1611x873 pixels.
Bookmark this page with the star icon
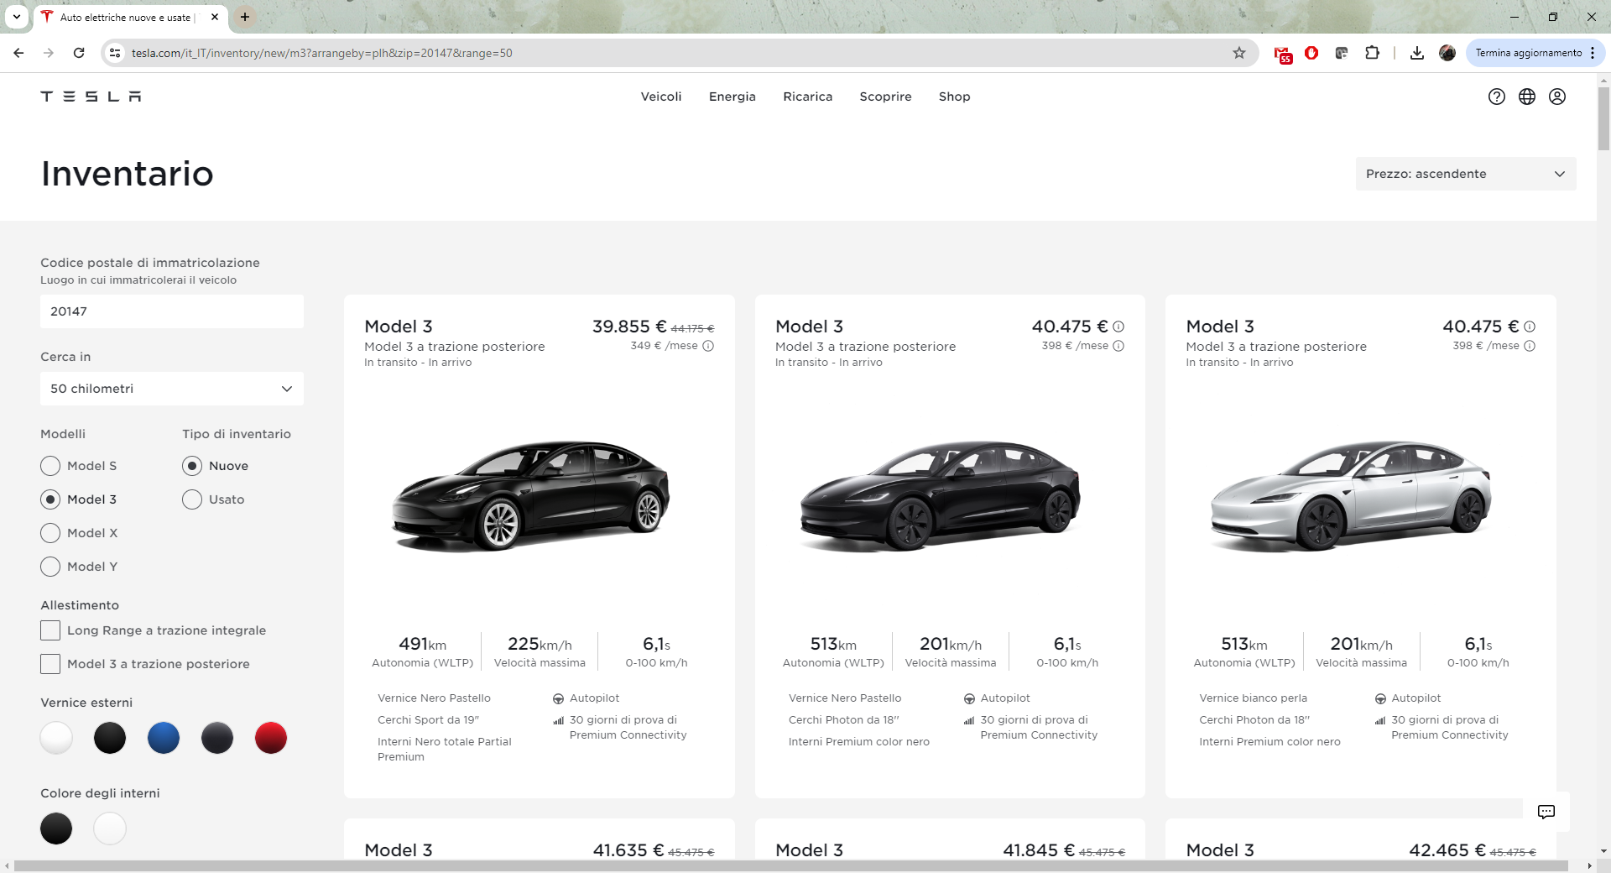pyautogui.click(x=1239, y=53)
